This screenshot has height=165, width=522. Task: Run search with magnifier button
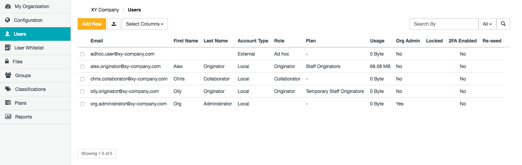click(503, 24)
